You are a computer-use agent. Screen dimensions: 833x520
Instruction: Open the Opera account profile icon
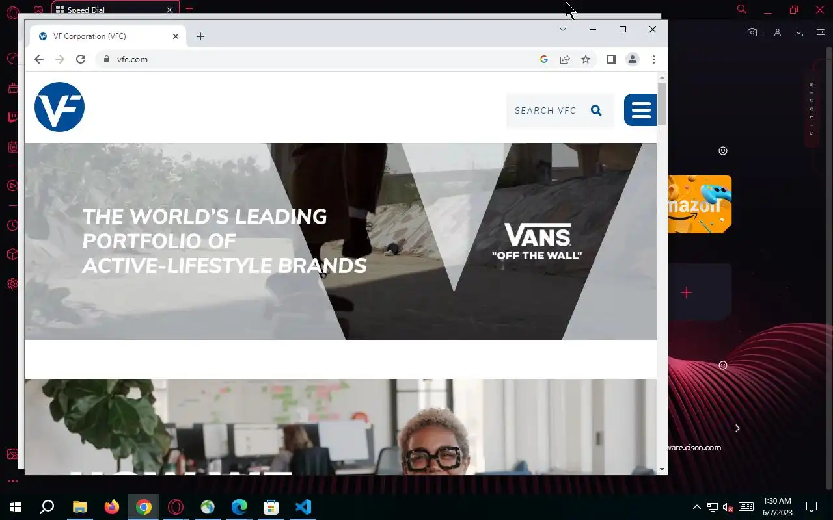tap(777, 32)
